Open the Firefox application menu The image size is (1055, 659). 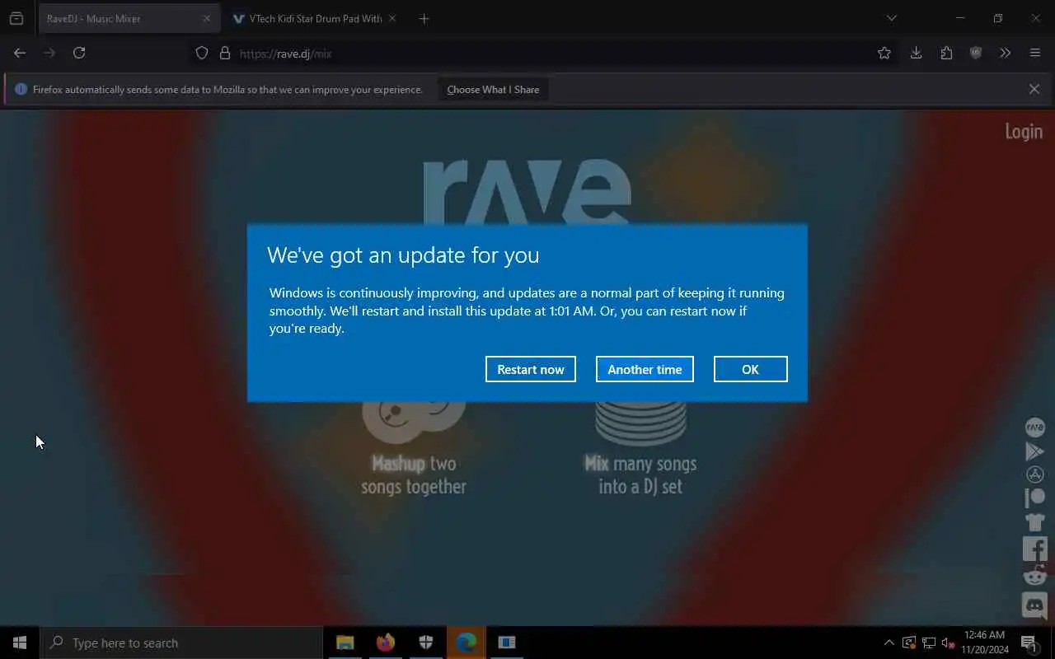click(1035, 53)
